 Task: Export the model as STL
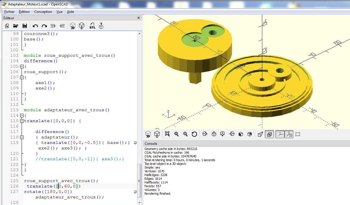(x=92, y=26)
